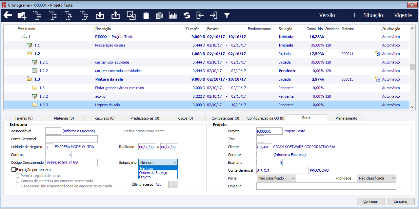Click the folder icon of row 1.3.1
Image resolution: width=419 pixels, height=209 pixels.
pyautogui.click(x=34, y=87)
